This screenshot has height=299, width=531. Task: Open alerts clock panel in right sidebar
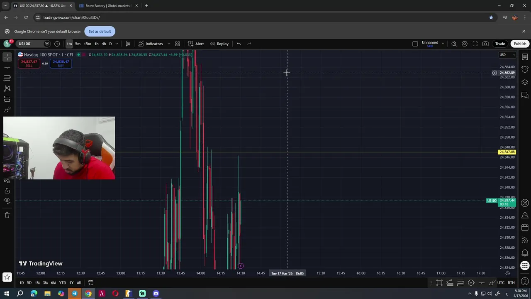click(x=525, y=69)
